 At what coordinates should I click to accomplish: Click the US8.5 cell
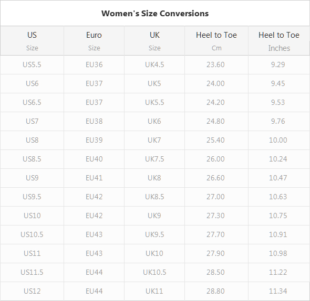pos(32,159)
